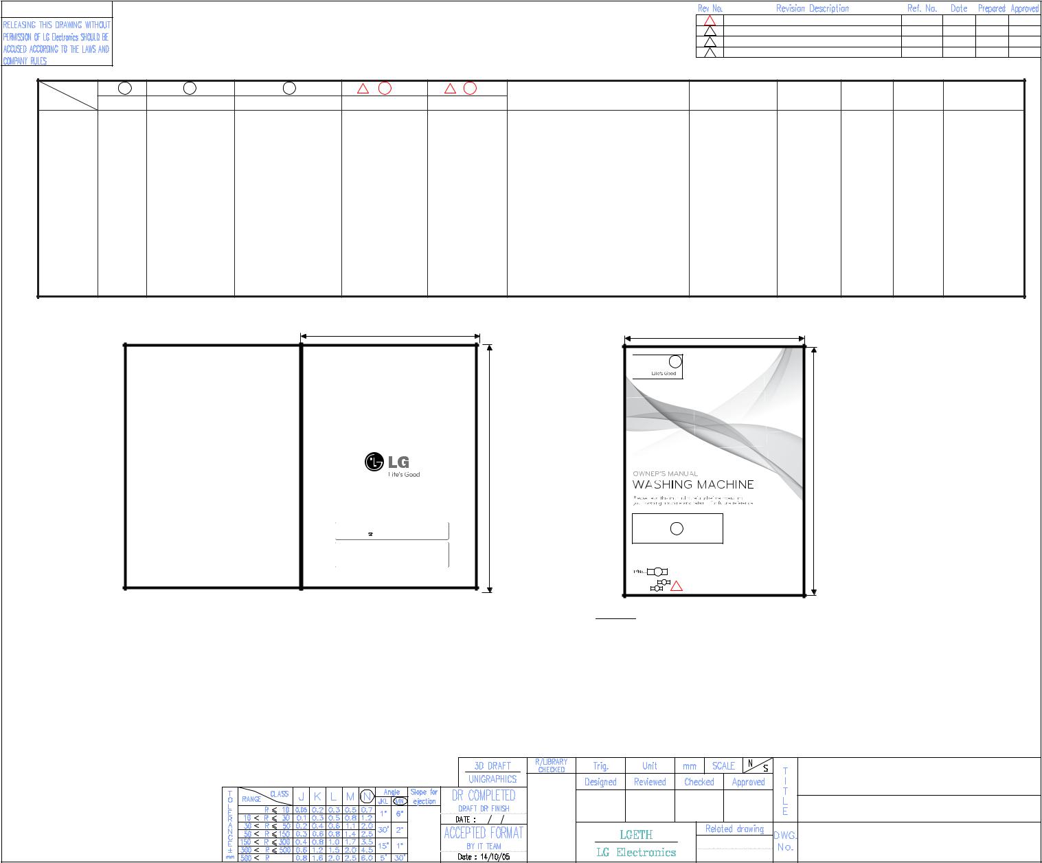This screenshot has width=1042, height=863.
Task: Select the 'Rev No.' column header
Action: [710, 8]
